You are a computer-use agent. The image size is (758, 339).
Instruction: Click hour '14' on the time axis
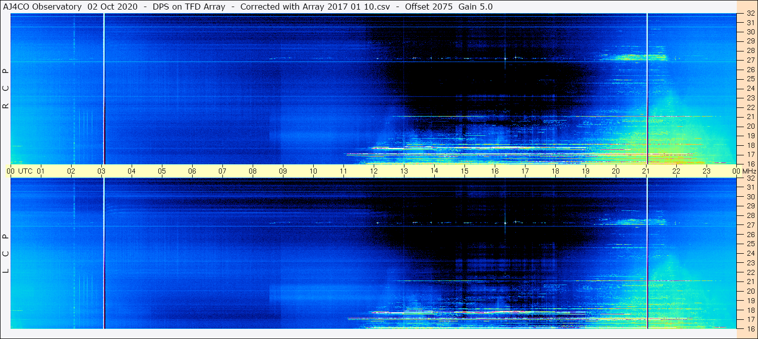(434, 171)
